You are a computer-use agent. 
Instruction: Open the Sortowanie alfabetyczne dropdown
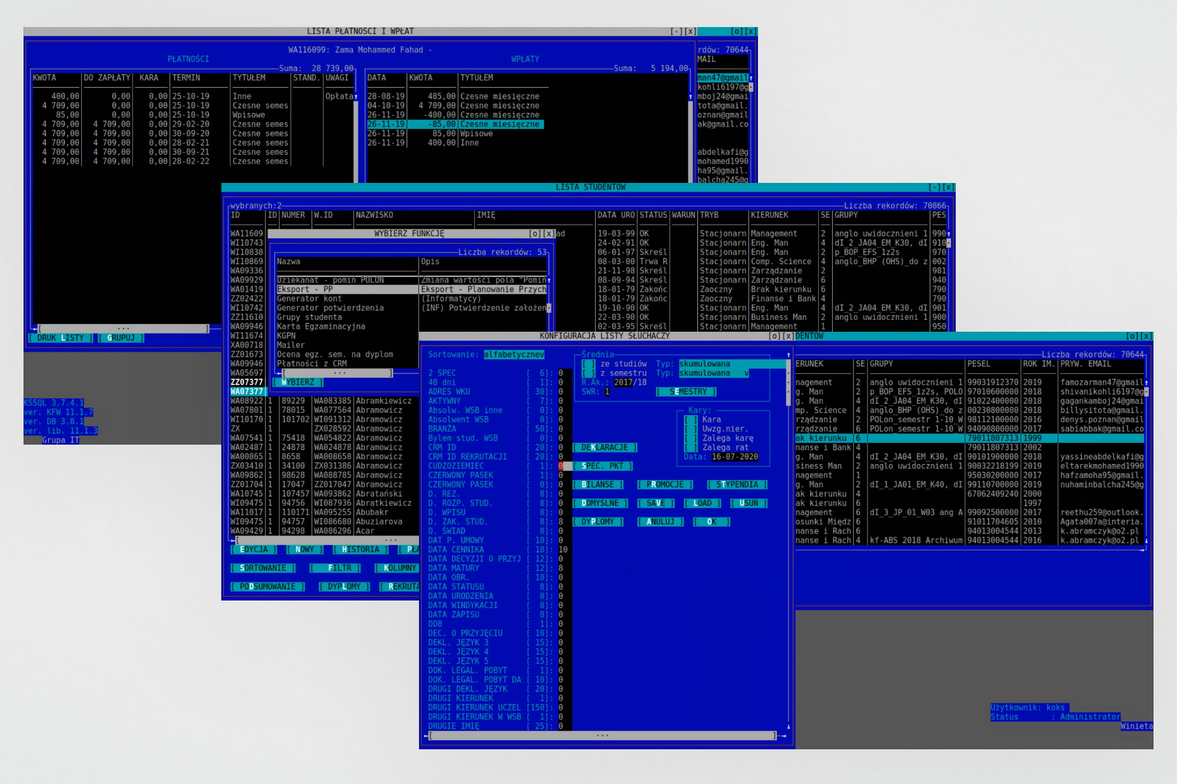click(x=514, y=355)
